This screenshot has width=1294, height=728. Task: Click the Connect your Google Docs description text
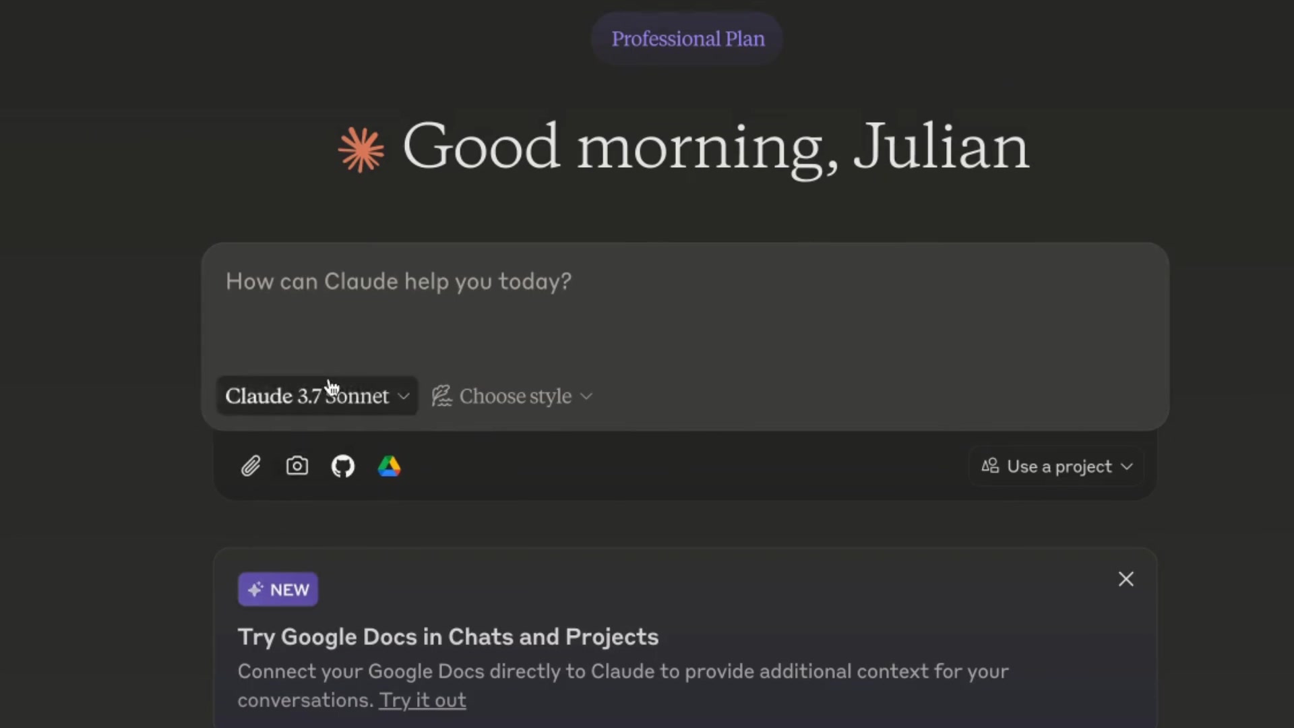623,686
